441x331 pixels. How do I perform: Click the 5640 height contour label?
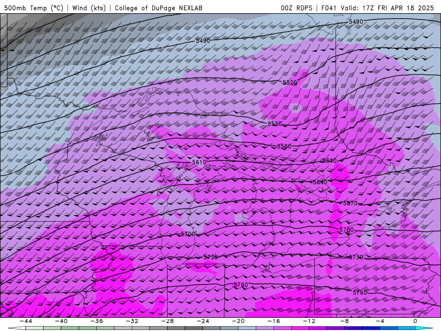click(x=320, y=183)
